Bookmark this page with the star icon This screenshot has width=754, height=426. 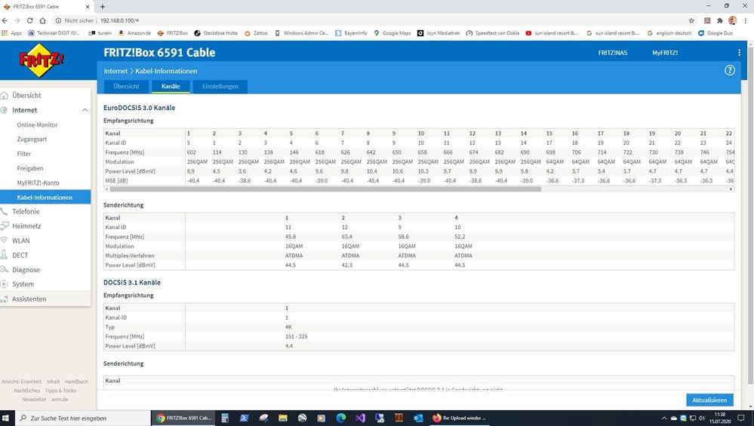[691, 20]
